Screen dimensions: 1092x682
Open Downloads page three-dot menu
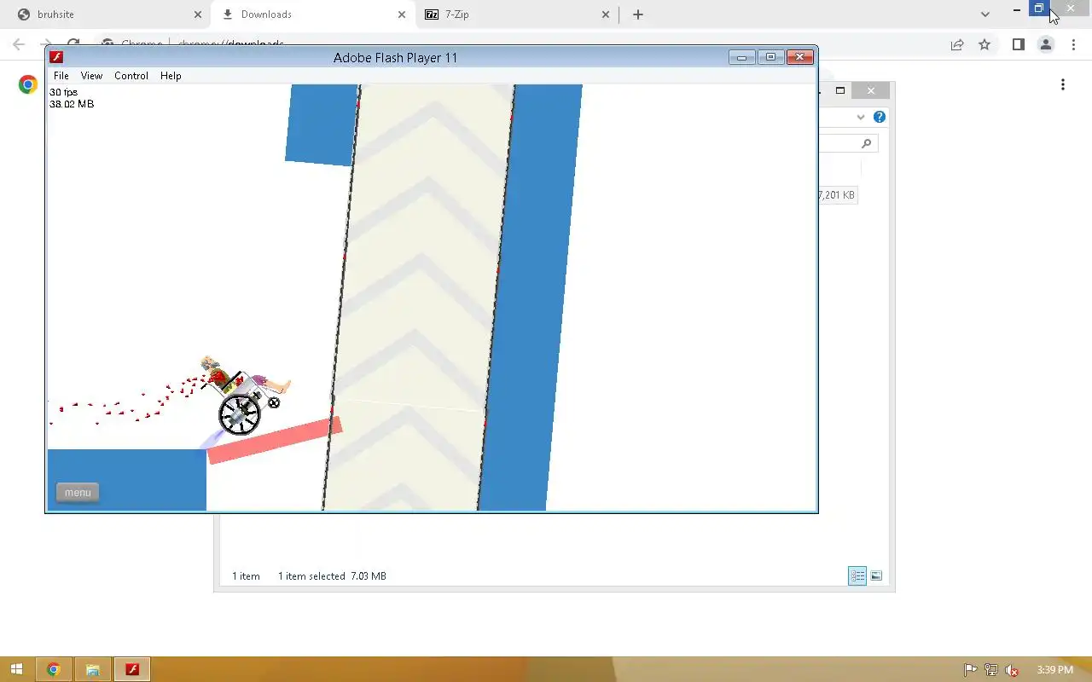[x=1063, y=84]
